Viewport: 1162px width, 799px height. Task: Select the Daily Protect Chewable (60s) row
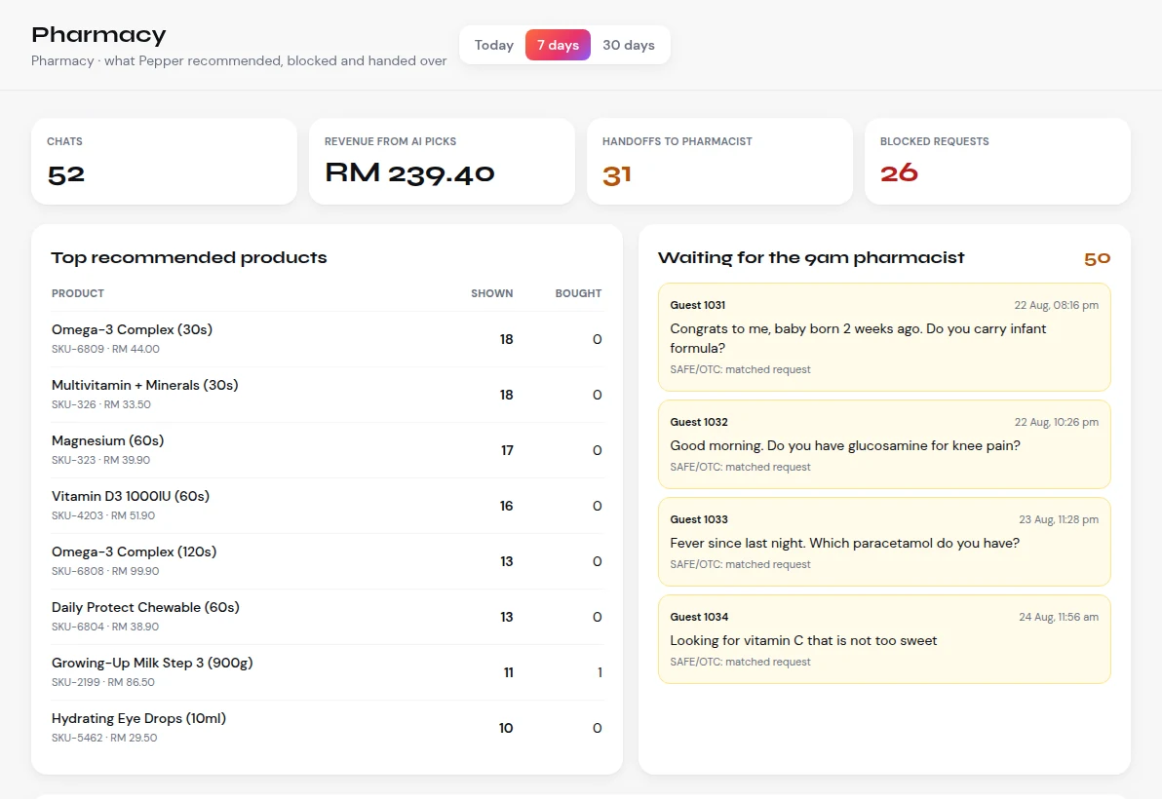tap(327, 617)
